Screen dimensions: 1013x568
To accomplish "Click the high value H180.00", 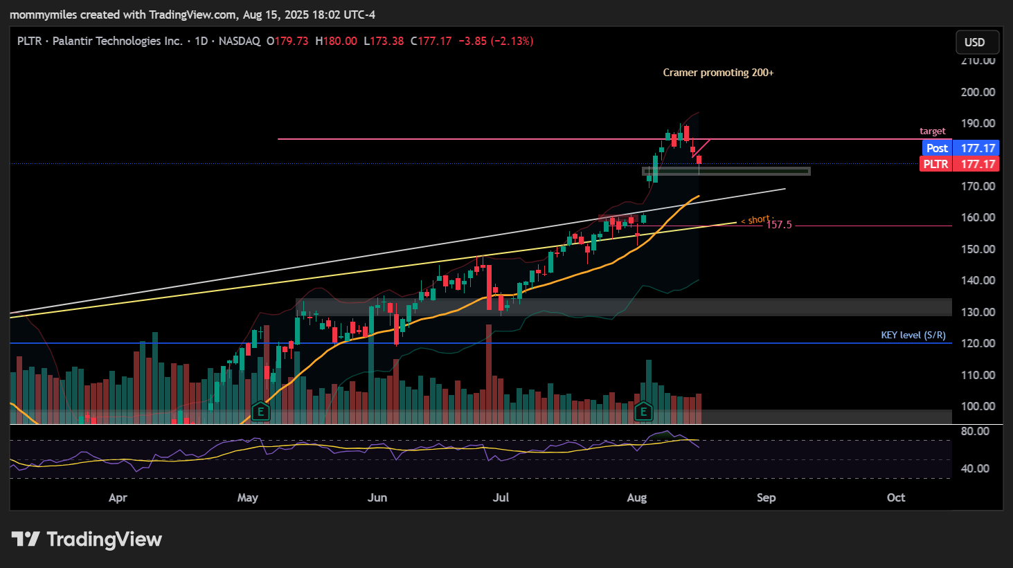I will click(336, 41).
